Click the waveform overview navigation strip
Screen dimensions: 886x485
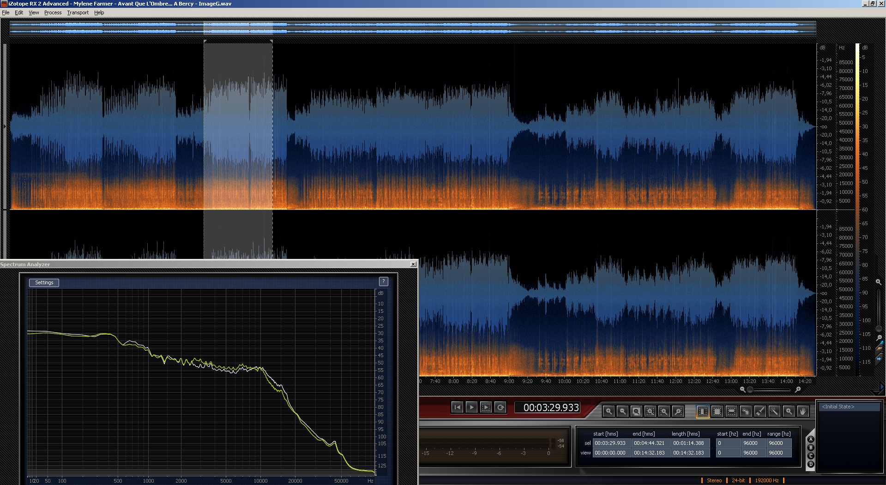click(x=413, y=28)
